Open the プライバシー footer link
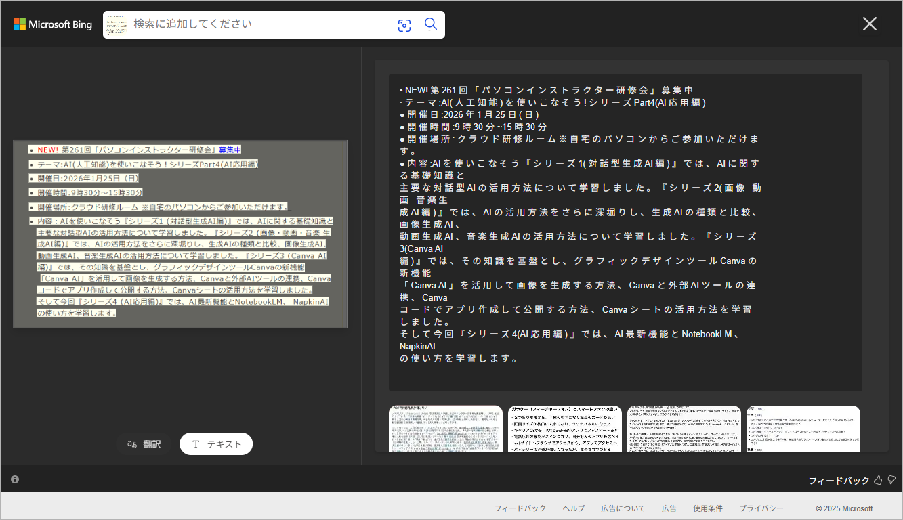The height and width of the screenshot is (520, 903). point(761,508)
